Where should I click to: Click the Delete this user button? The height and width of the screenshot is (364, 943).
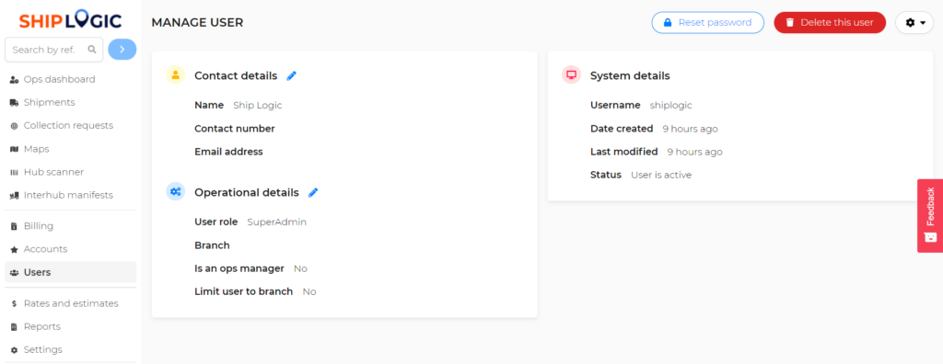click(x=830, y=22)
